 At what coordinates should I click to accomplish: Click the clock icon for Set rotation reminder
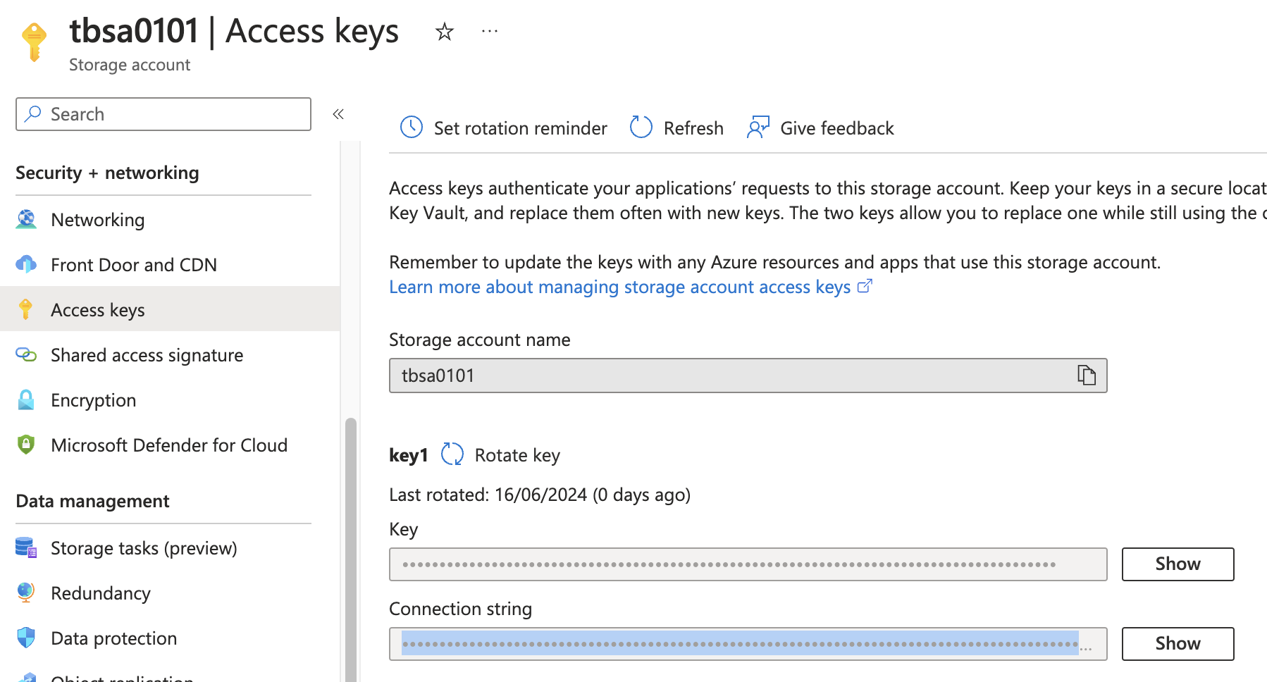(412, 128)
